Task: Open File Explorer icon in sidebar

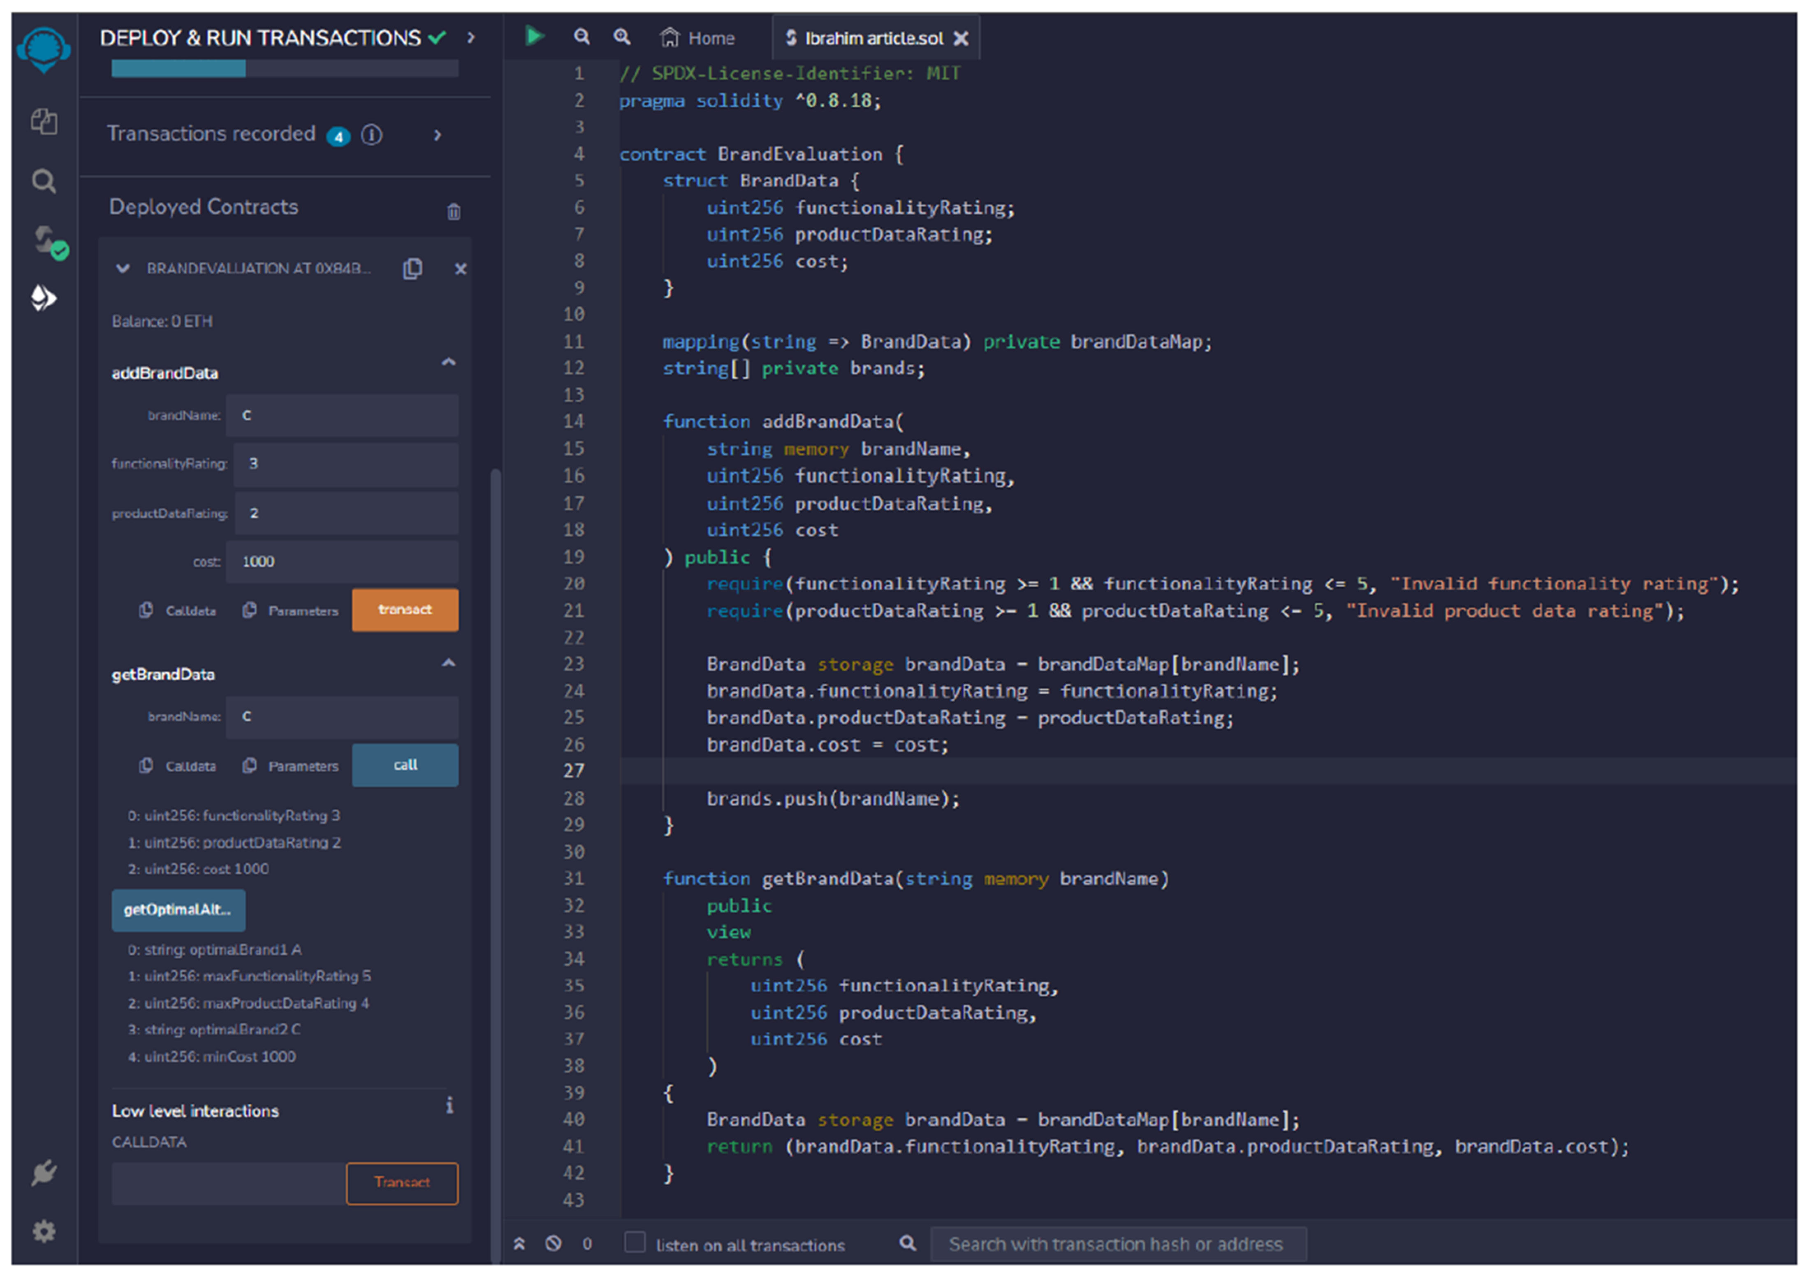Action: click(44, 121)
